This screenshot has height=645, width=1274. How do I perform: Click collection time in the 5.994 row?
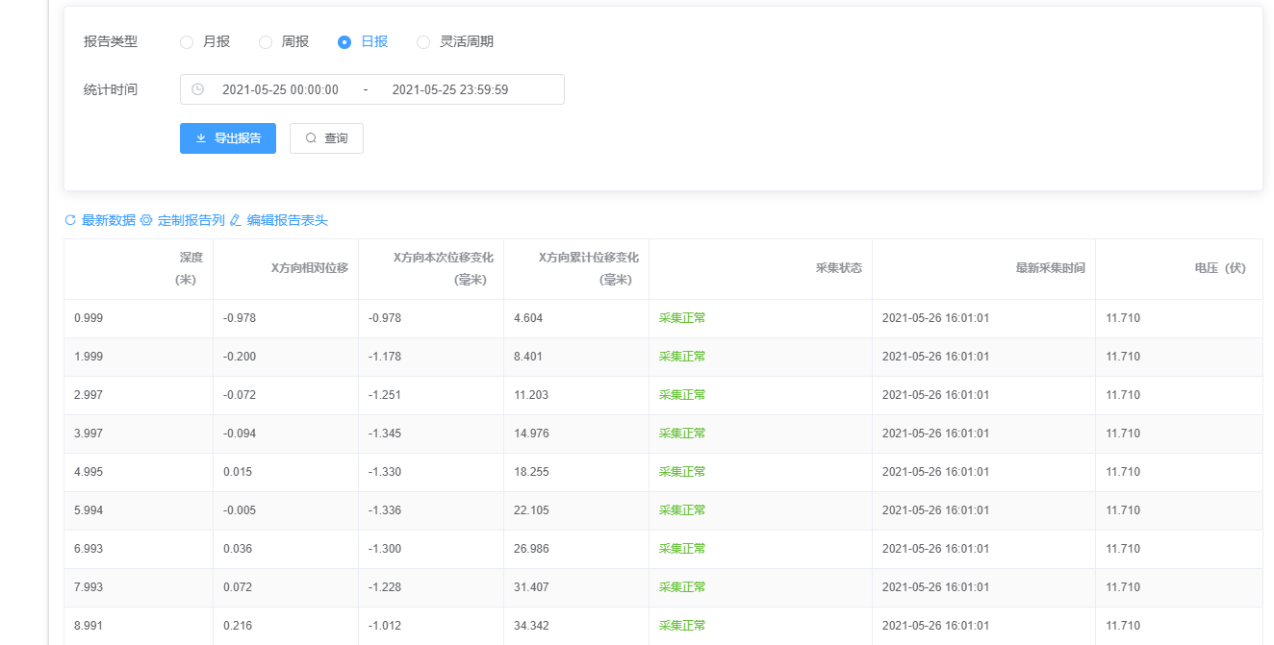click(x=935, y=510)
